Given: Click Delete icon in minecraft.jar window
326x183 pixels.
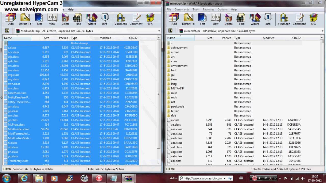Looking at the screenshot, I should 228,19.
